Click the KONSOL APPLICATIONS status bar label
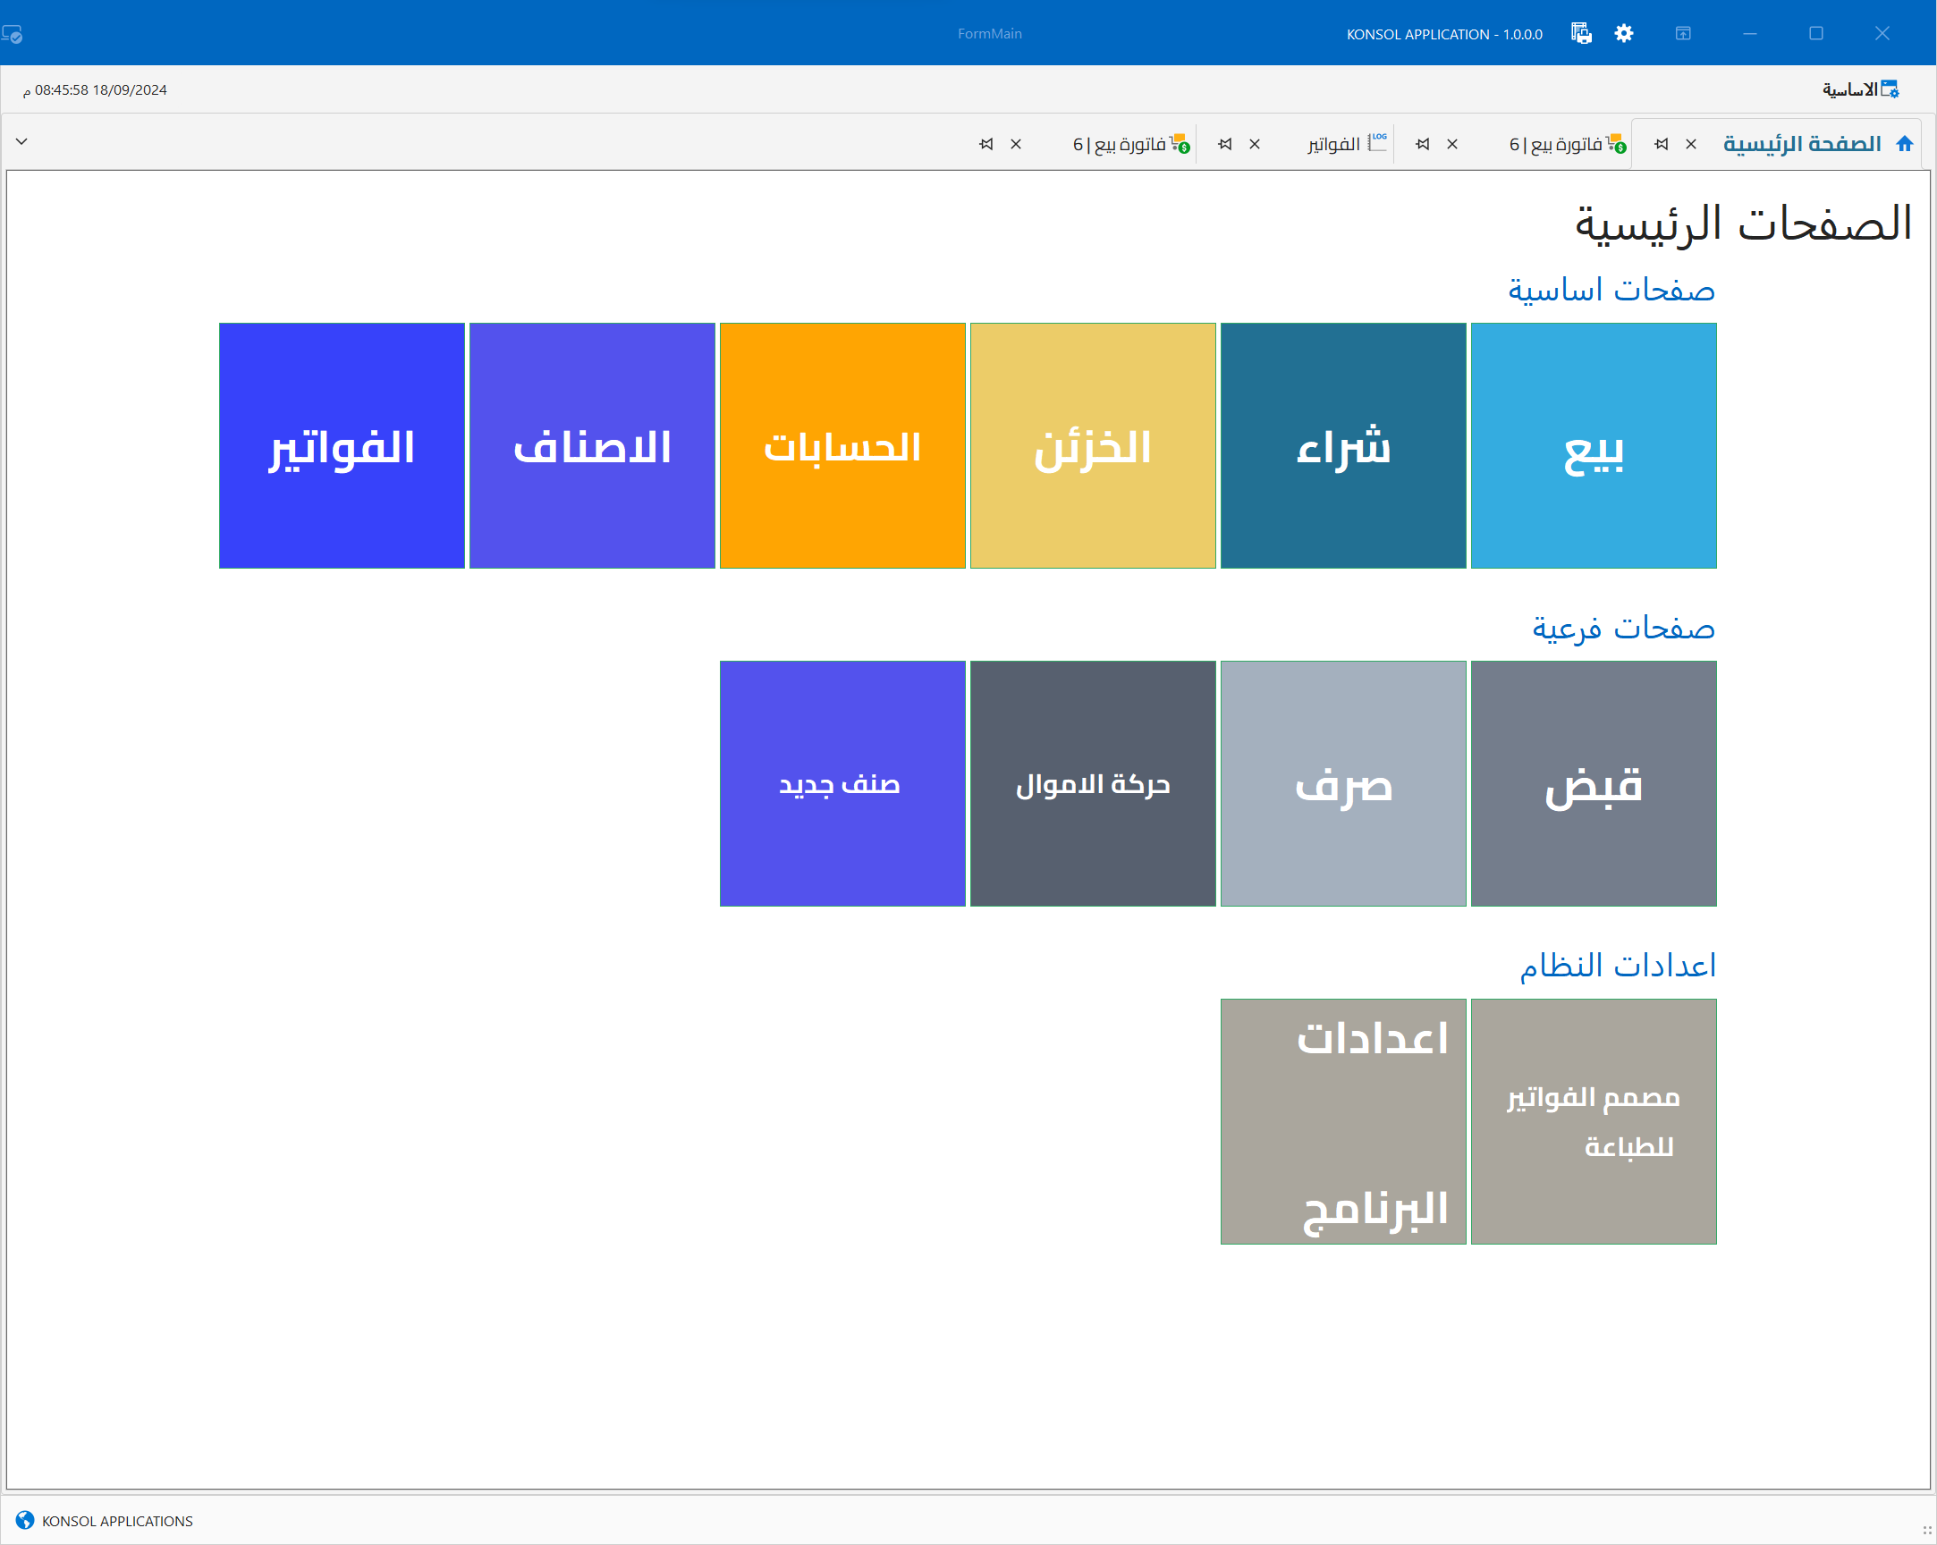The height and width of the screenshot is (1545, 1937). coord(117,1521)
